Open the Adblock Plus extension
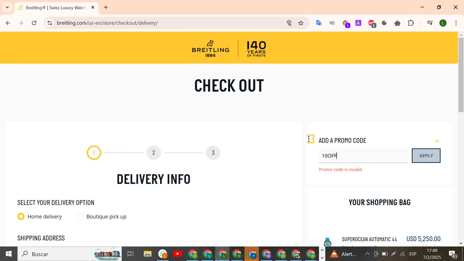 (372, 24)
